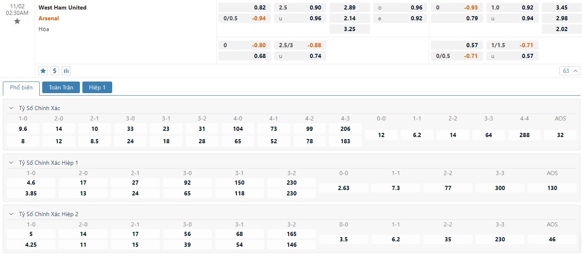Collapse Tỷ Số Chính Xác Hiệp 2 section

click(11, 214)
